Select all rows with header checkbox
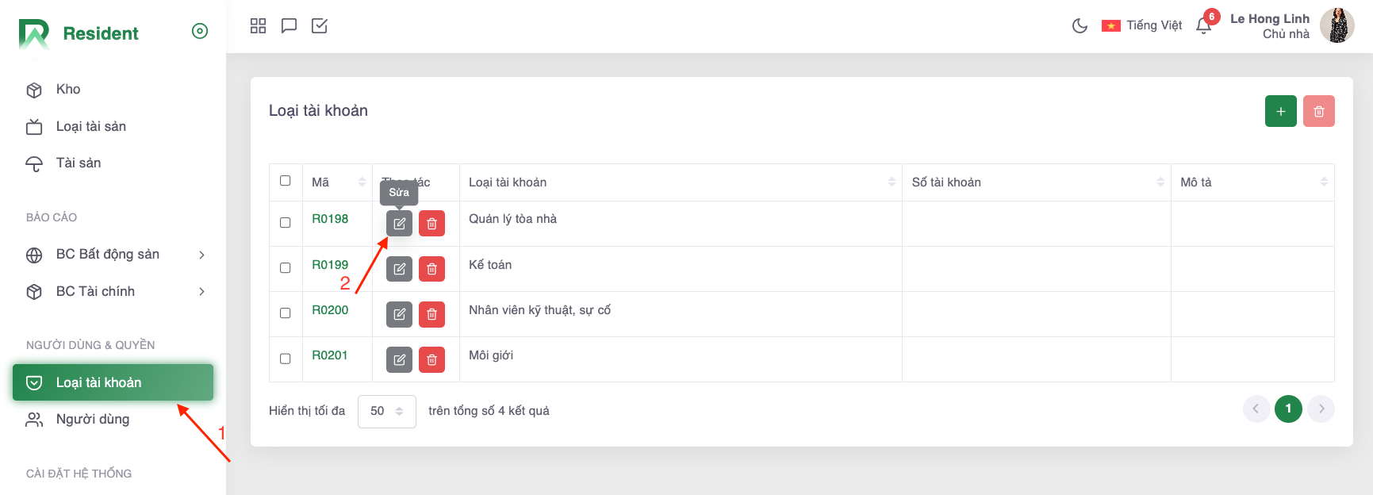This screenshot has height=495, width=1373. coord(286,181)
